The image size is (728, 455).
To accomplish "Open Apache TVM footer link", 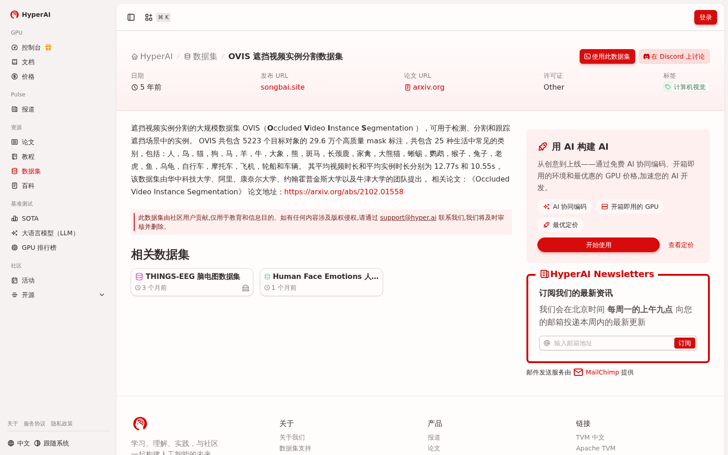I will coord(596,448).
